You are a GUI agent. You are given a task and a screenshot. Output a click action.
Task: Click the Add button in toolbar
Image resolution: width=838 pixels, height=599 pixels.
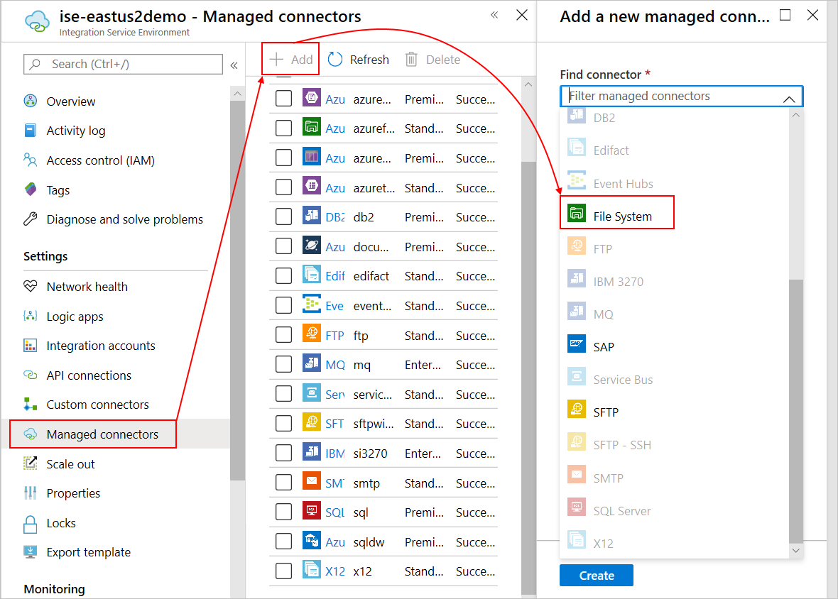point(290,59)
